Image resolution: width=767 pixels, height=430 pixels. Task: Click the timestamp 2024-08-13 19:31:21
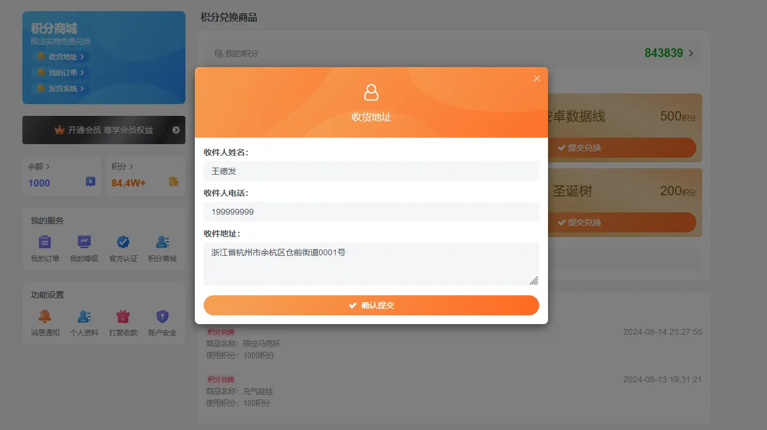(x=663, y=379)
